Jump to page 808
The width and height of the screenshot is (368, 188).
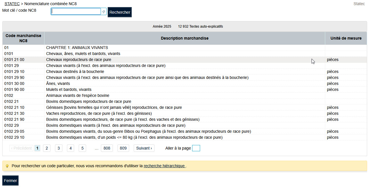coord(107,148)
